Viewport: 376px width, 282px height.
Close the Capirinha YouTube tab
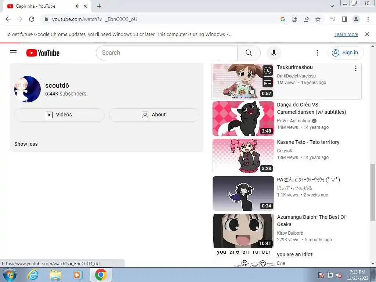coord(85,6)
